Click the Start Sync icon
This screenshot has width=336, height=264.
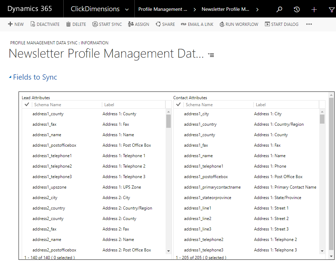(95, 24)
